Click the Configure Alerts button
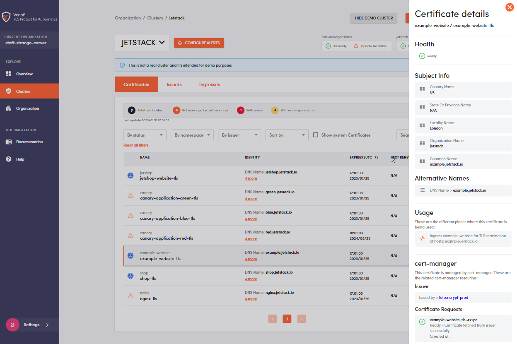 pos(199,43)
